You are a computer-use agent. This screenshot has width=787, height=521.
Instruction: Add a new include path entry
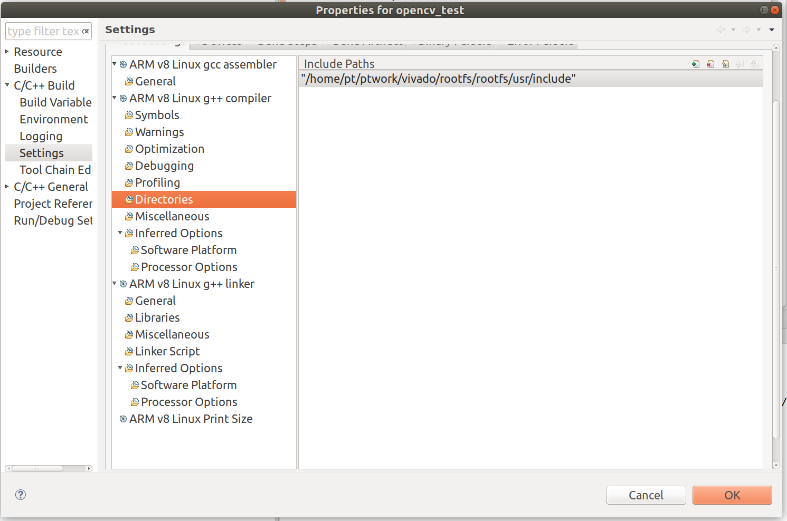coord(695,63)
